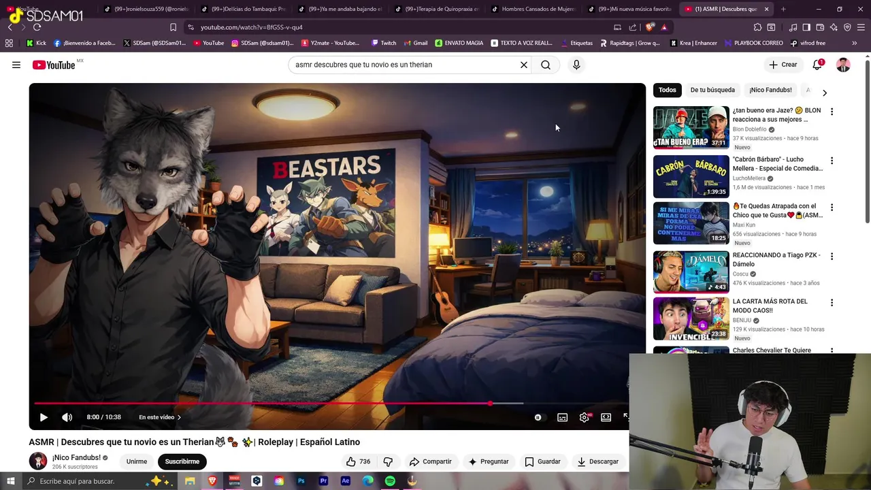
Task: Switch to the "Mi nueva música favorita" tab
Action: 629,9
